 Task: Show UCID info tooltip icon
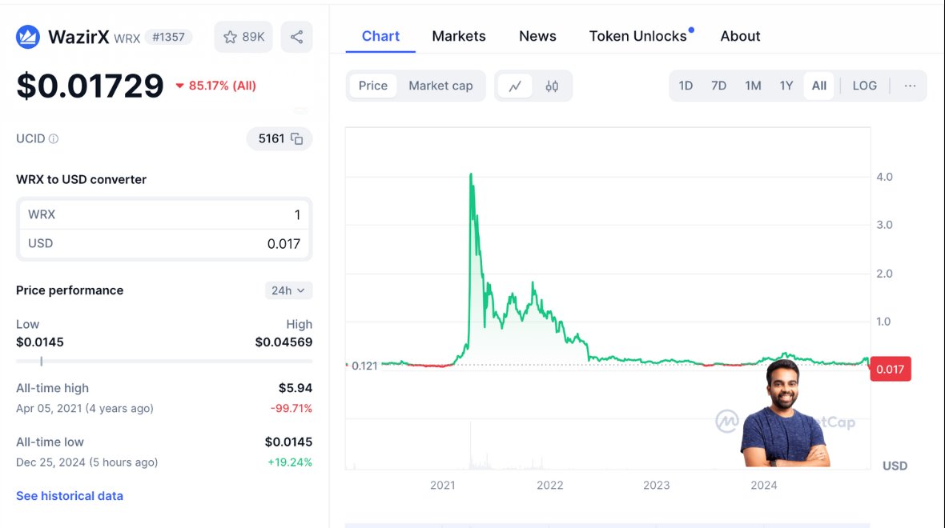point(54,138)
